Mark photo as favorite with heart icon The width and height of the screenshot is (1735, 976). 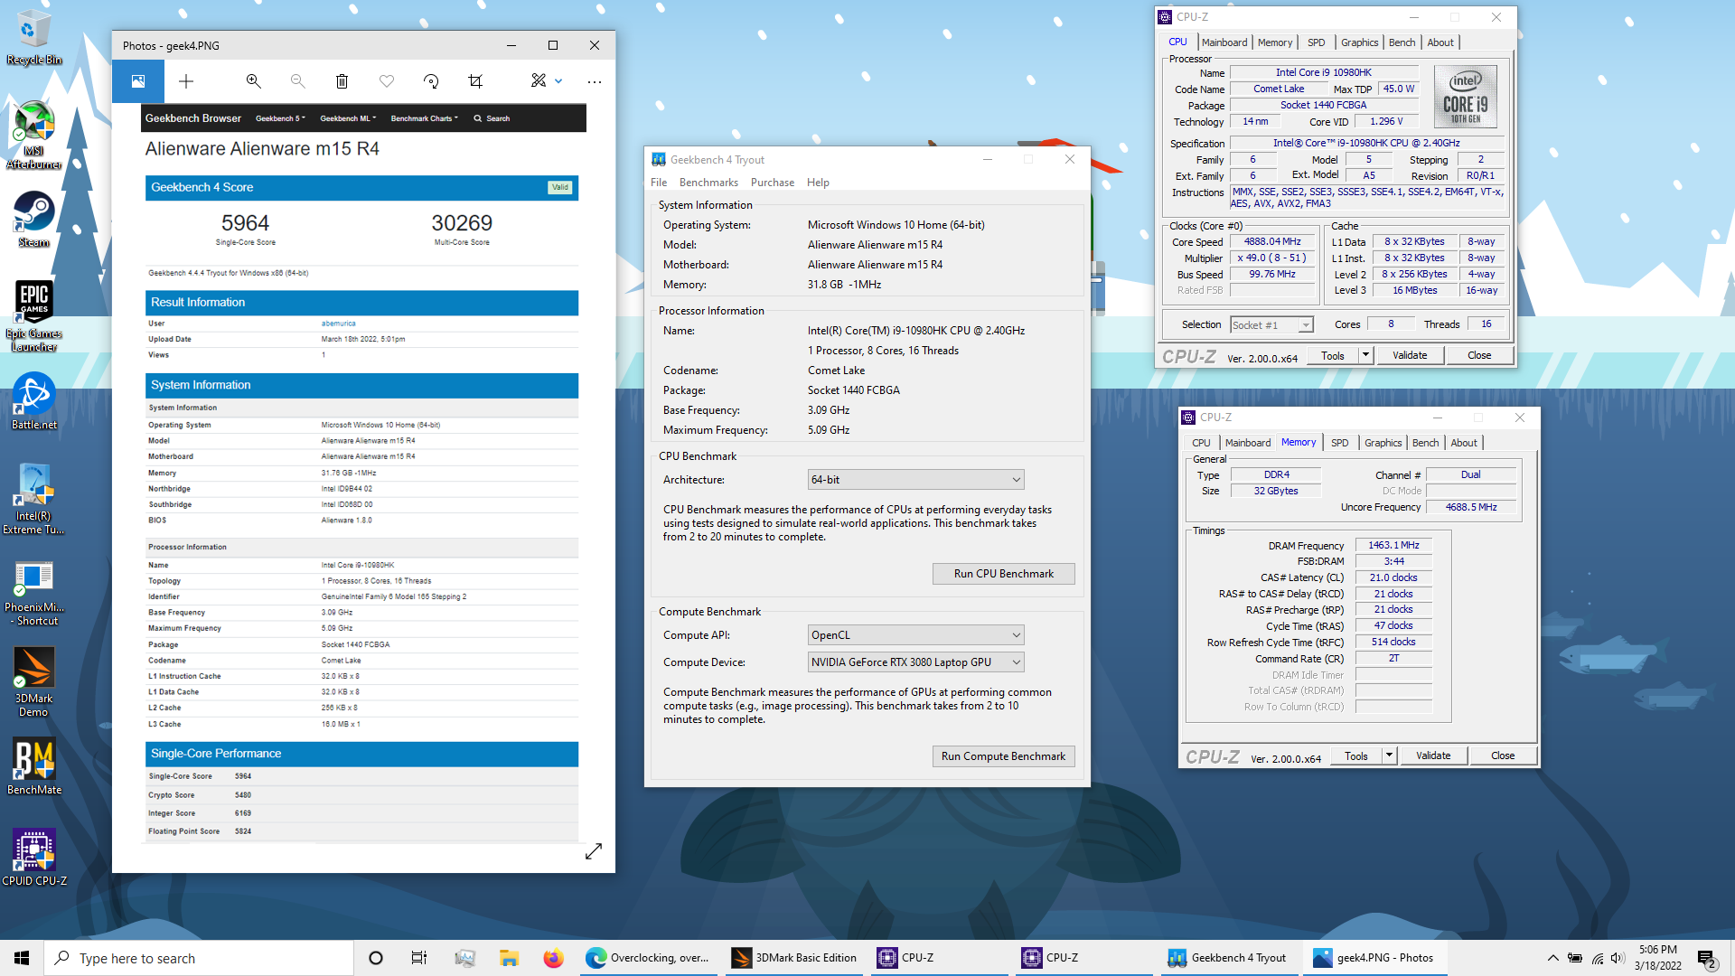(x=387, y=81)
